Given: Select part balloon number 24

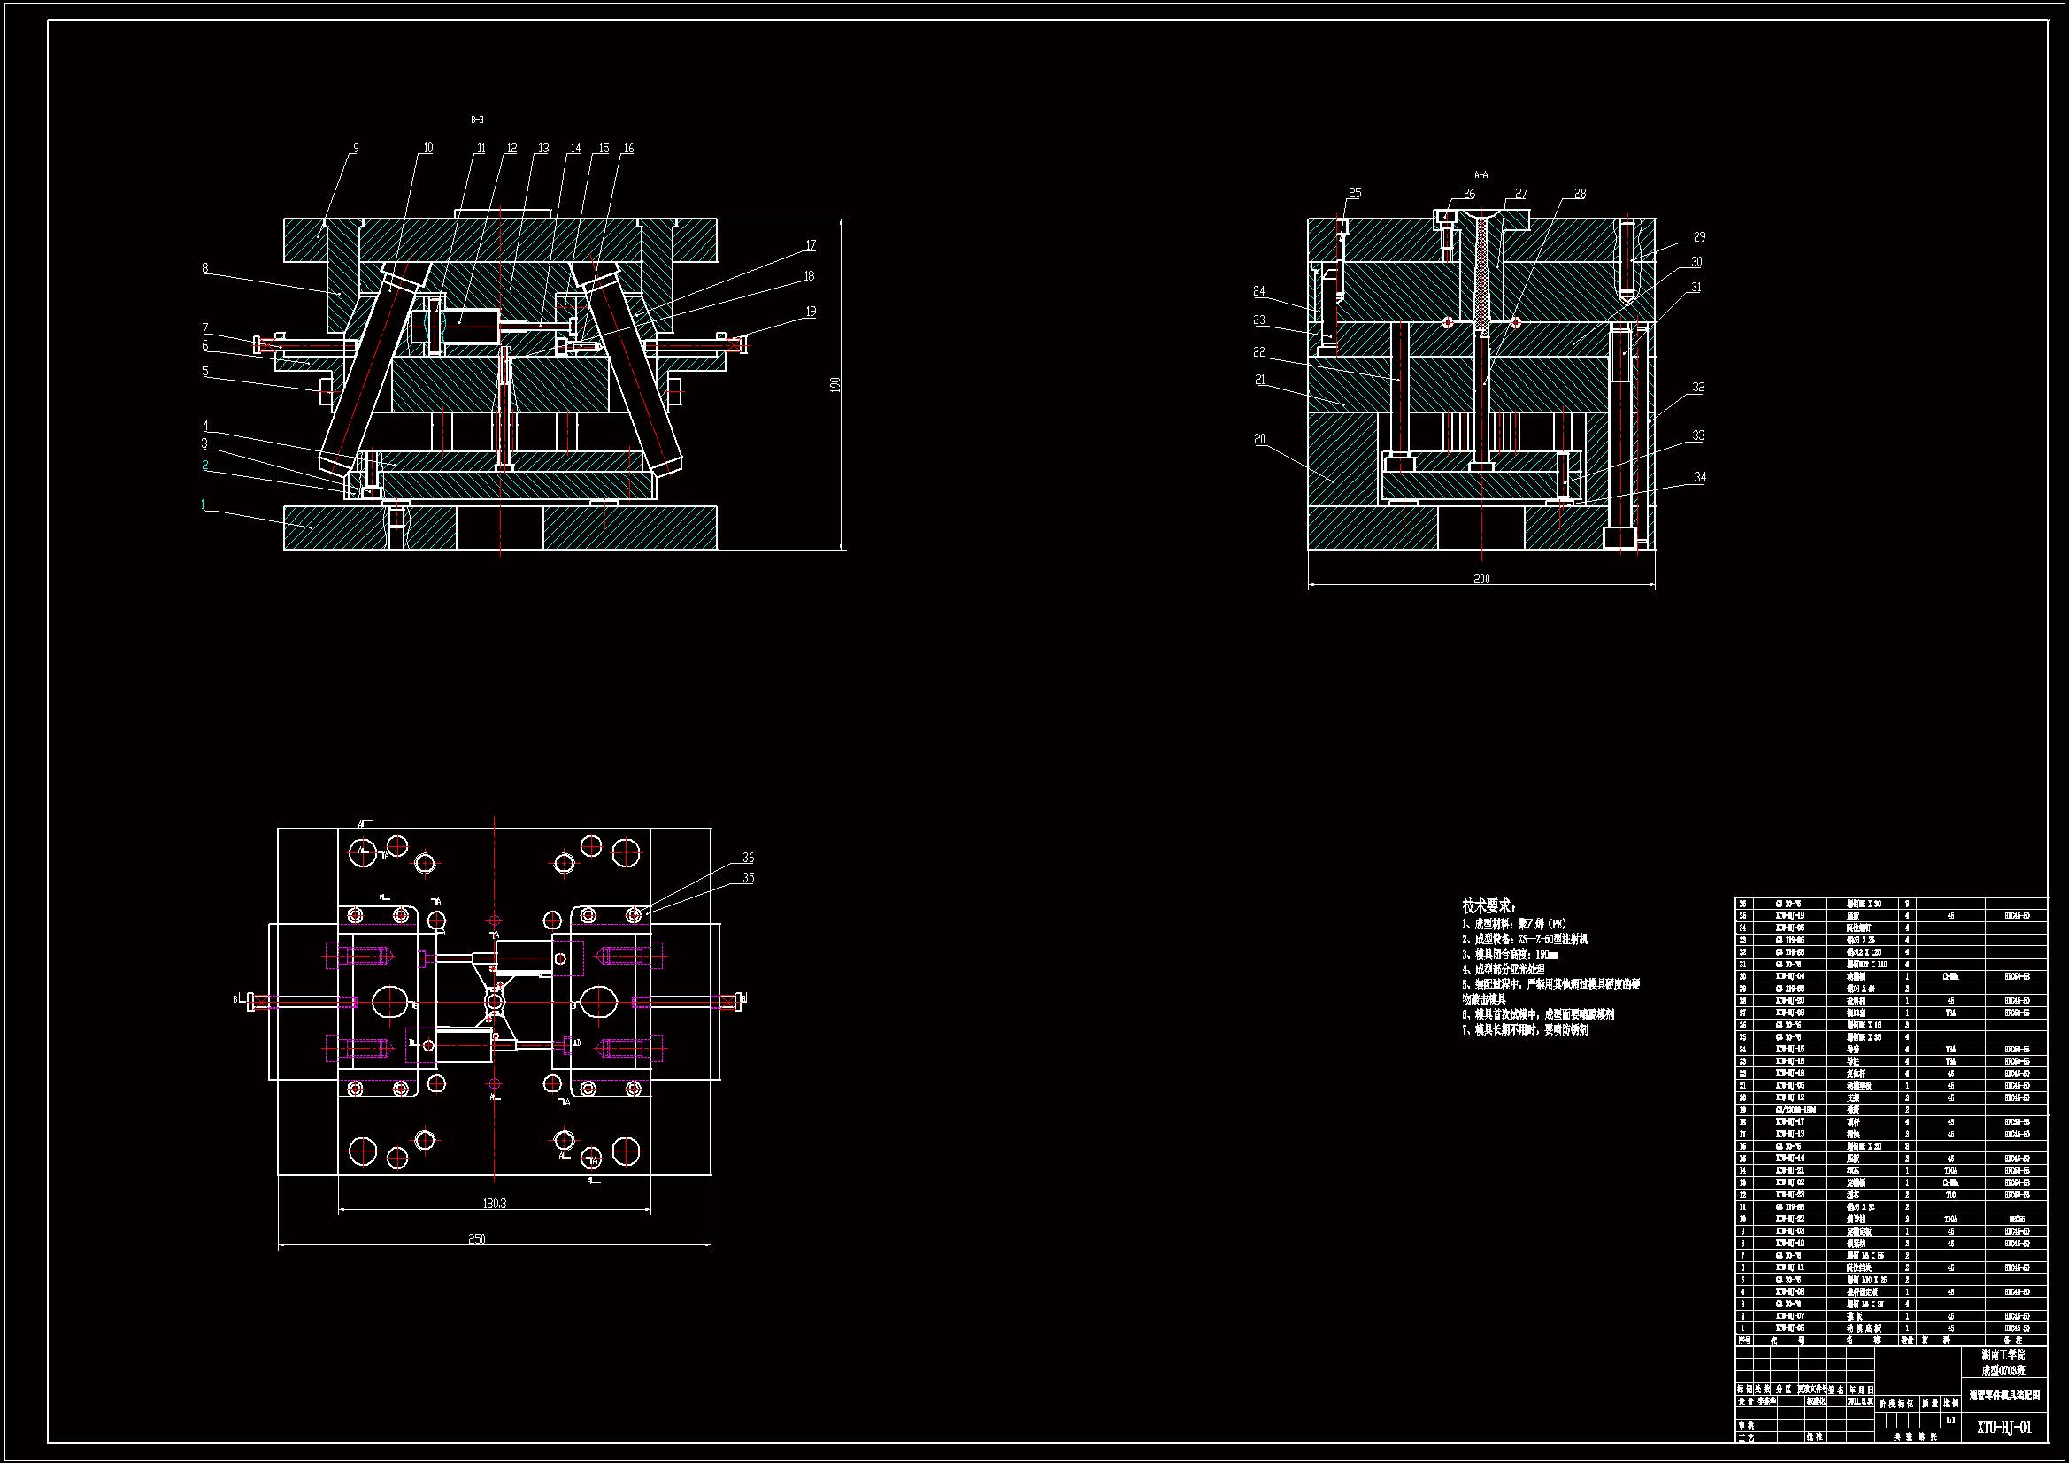Looking at the screenshot, I should tap(1258, 291).
